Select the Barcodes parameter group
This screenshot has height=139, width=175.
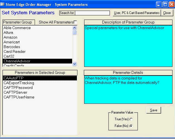pyautogui.click(x=37, y=47)
